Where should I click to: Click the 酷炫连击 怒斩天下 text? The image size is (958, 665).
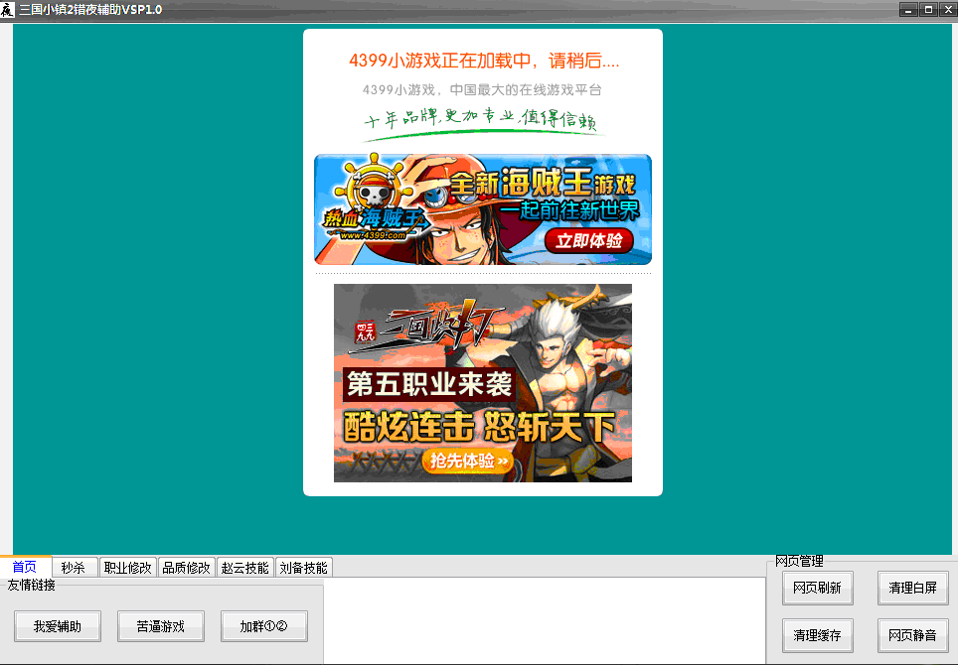pos(479,427)
